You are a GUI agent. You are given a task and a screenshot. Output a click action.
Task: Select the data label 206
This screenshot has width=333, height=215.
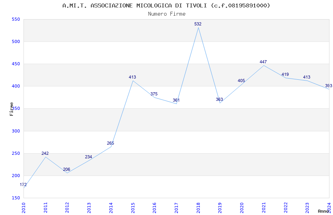click(x=67, y=169)
